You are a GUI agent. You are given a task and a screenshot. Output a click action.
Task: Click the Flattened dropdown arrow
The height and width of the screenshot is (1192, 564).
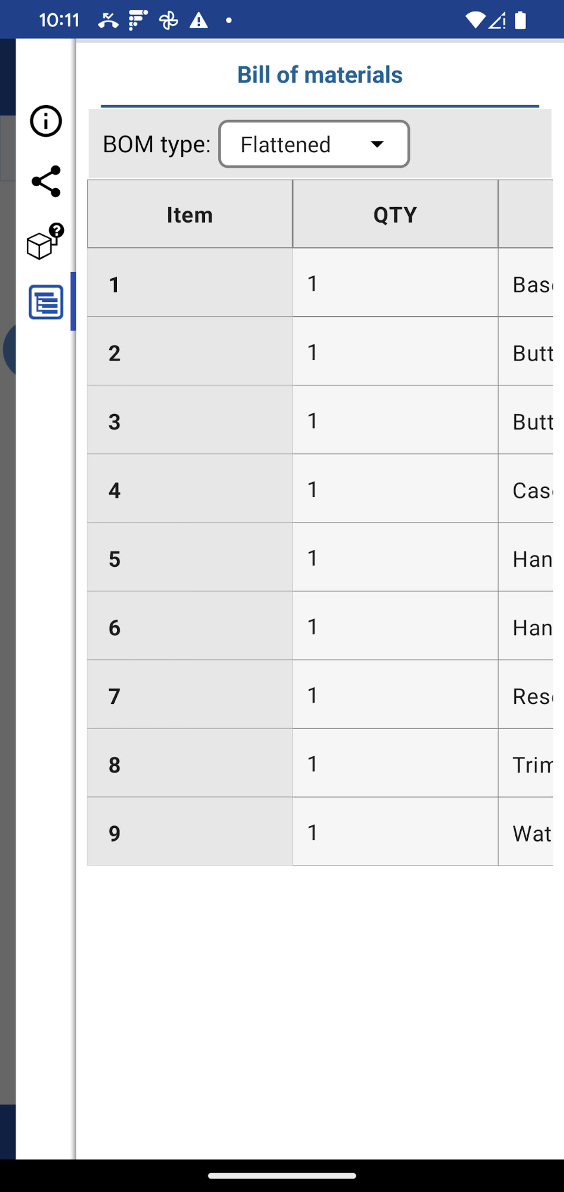pyautogui.click(x=377, y=144)
